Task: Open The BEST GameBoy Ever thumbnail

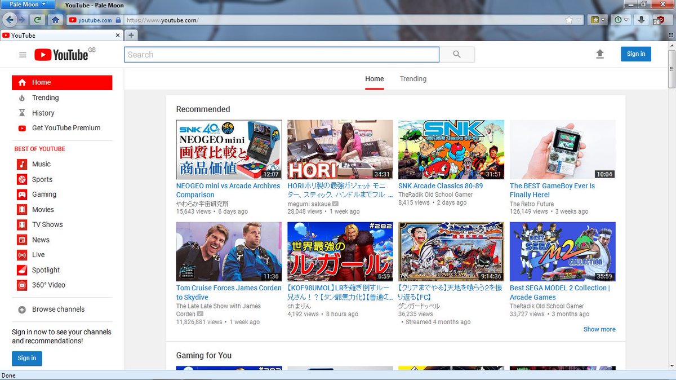Action: [x=563, y=149]
